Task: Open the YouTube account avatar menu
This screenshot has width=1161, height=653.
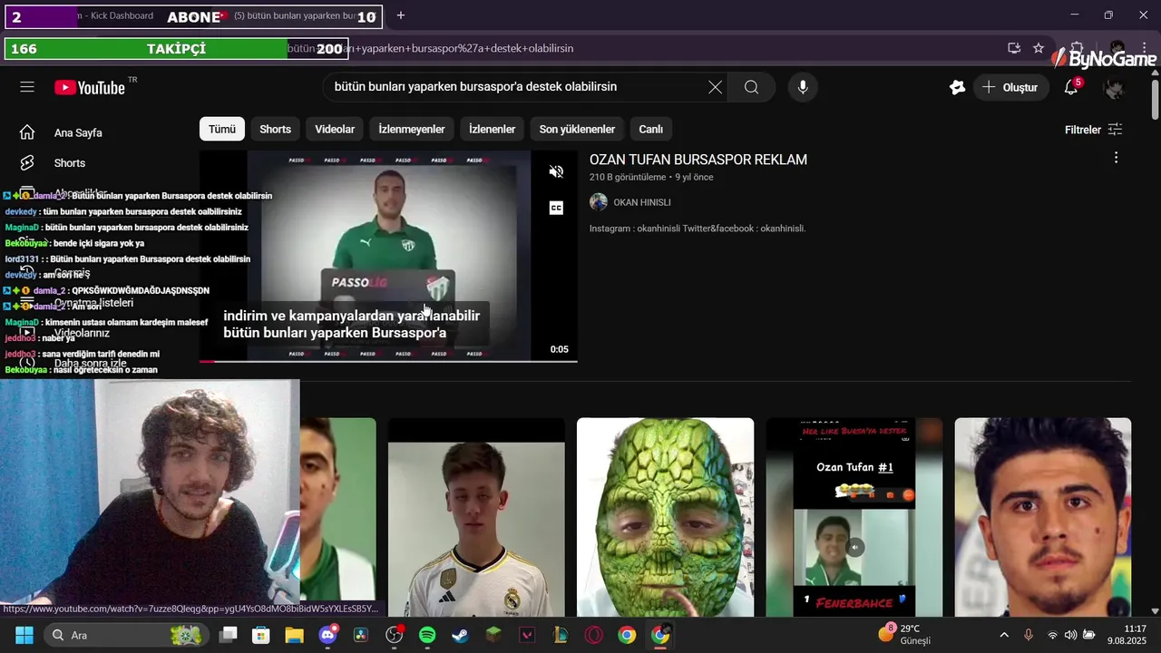Action: click(1114, 87)
